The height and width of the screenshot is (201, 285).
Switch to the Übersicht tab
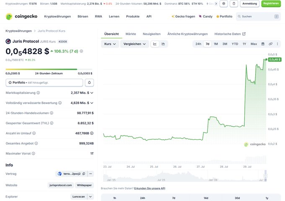[x=111, y=34]
